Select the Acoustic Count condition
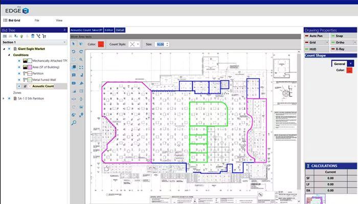Screen dimensions: 358x204 point(43,86)
